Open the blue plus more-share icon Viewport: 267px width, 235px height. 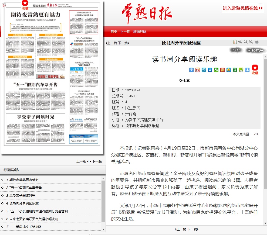coord(191,70)
